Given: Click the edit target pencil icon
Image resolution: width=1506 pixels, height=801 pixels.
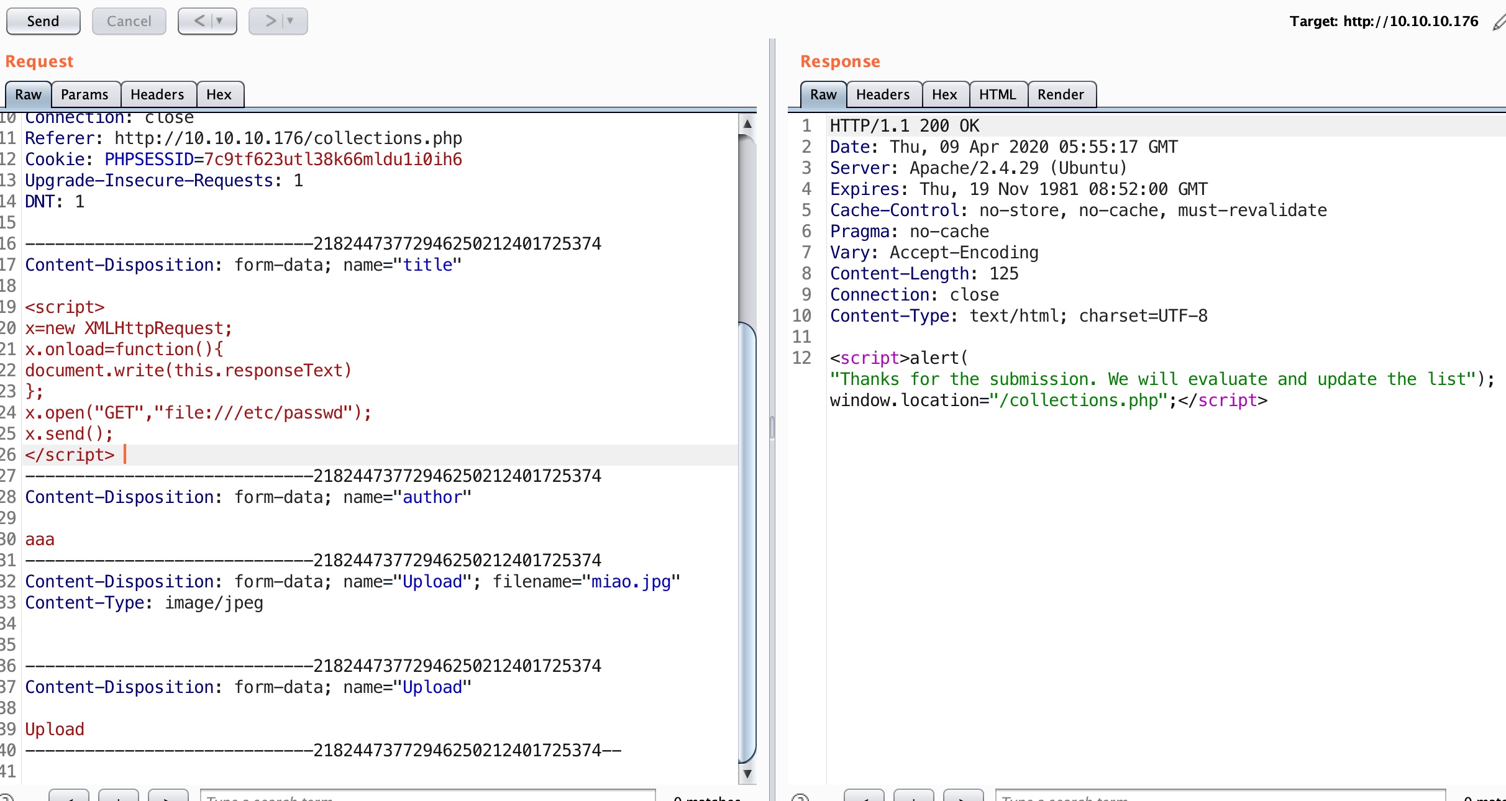Looking at the screenshot, I should [1499, 23].
